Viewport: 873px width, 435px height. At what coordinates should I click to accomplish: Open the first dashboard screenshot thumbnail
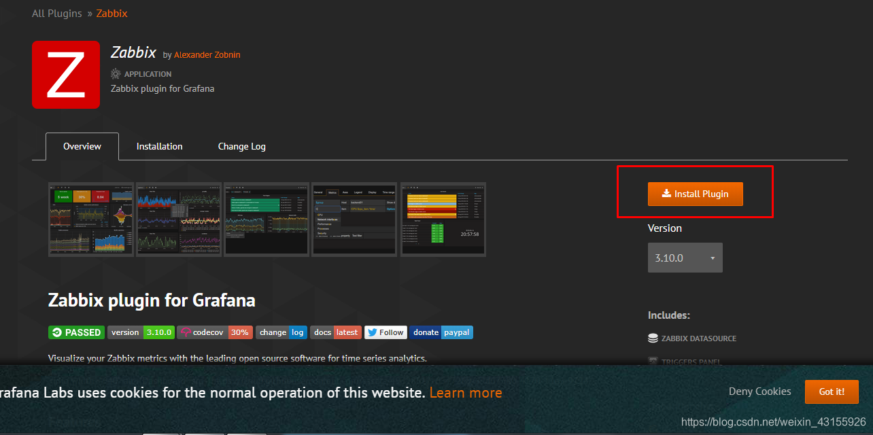[x=91, y=219]
